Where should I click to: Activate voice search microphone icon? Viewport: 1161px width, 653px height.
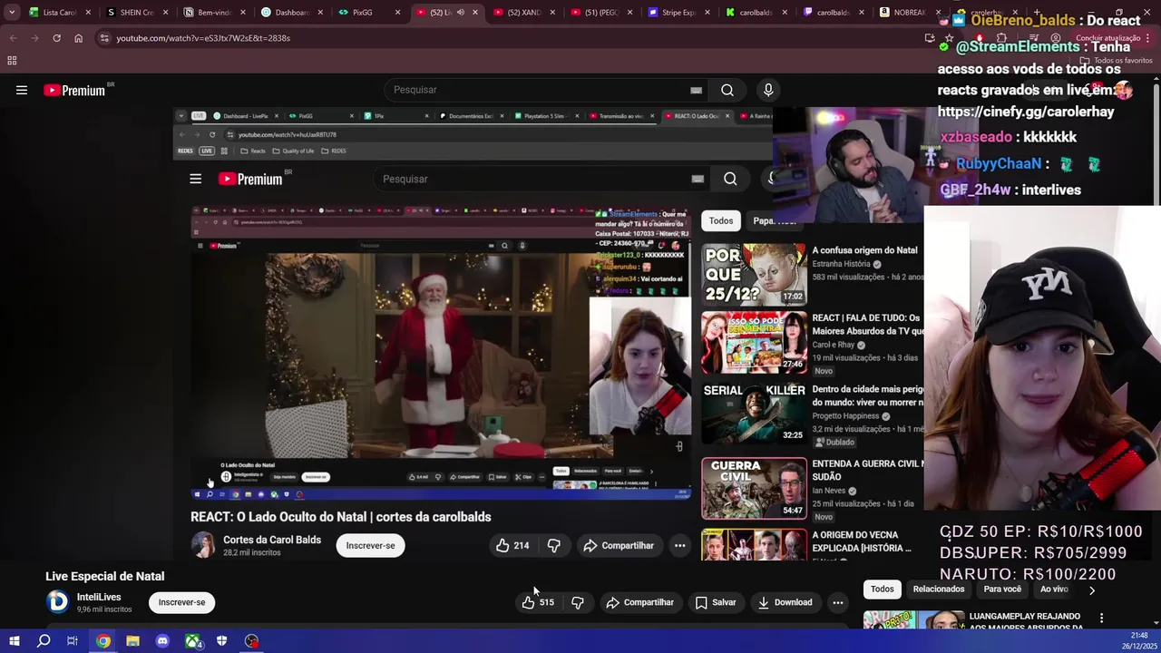(x=768, y=90)
